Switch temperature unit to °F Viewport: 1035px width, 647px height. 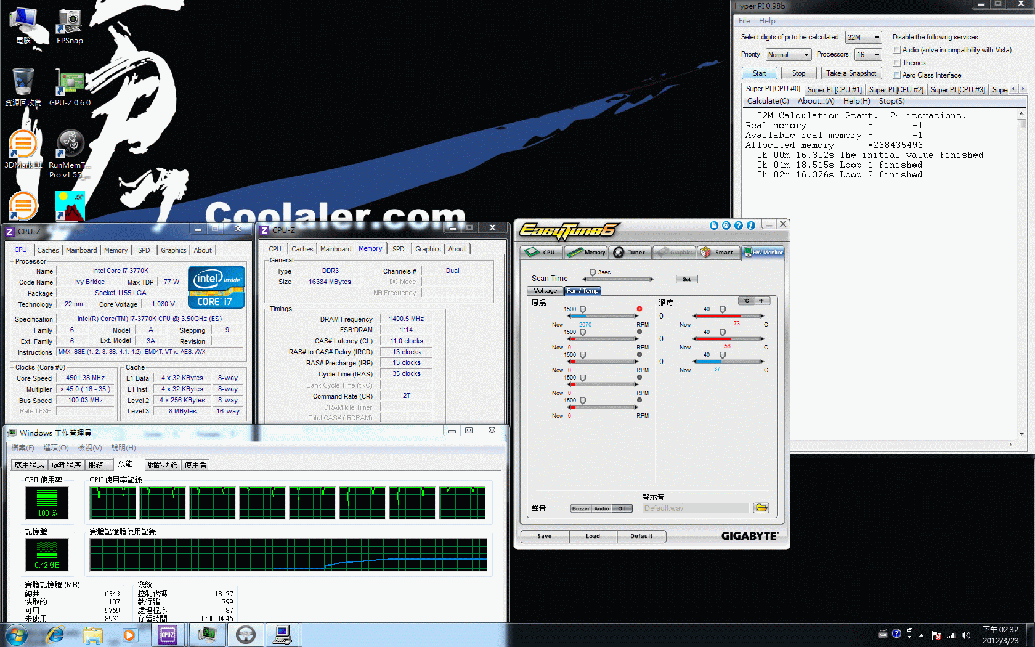[x=763, y=301]
